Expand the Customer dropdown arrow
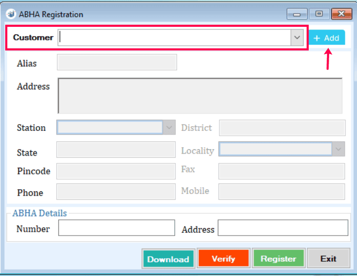Image resolution: width=357 pixels, height=276 pixels. pyautogui.click(x=297, y=37)
